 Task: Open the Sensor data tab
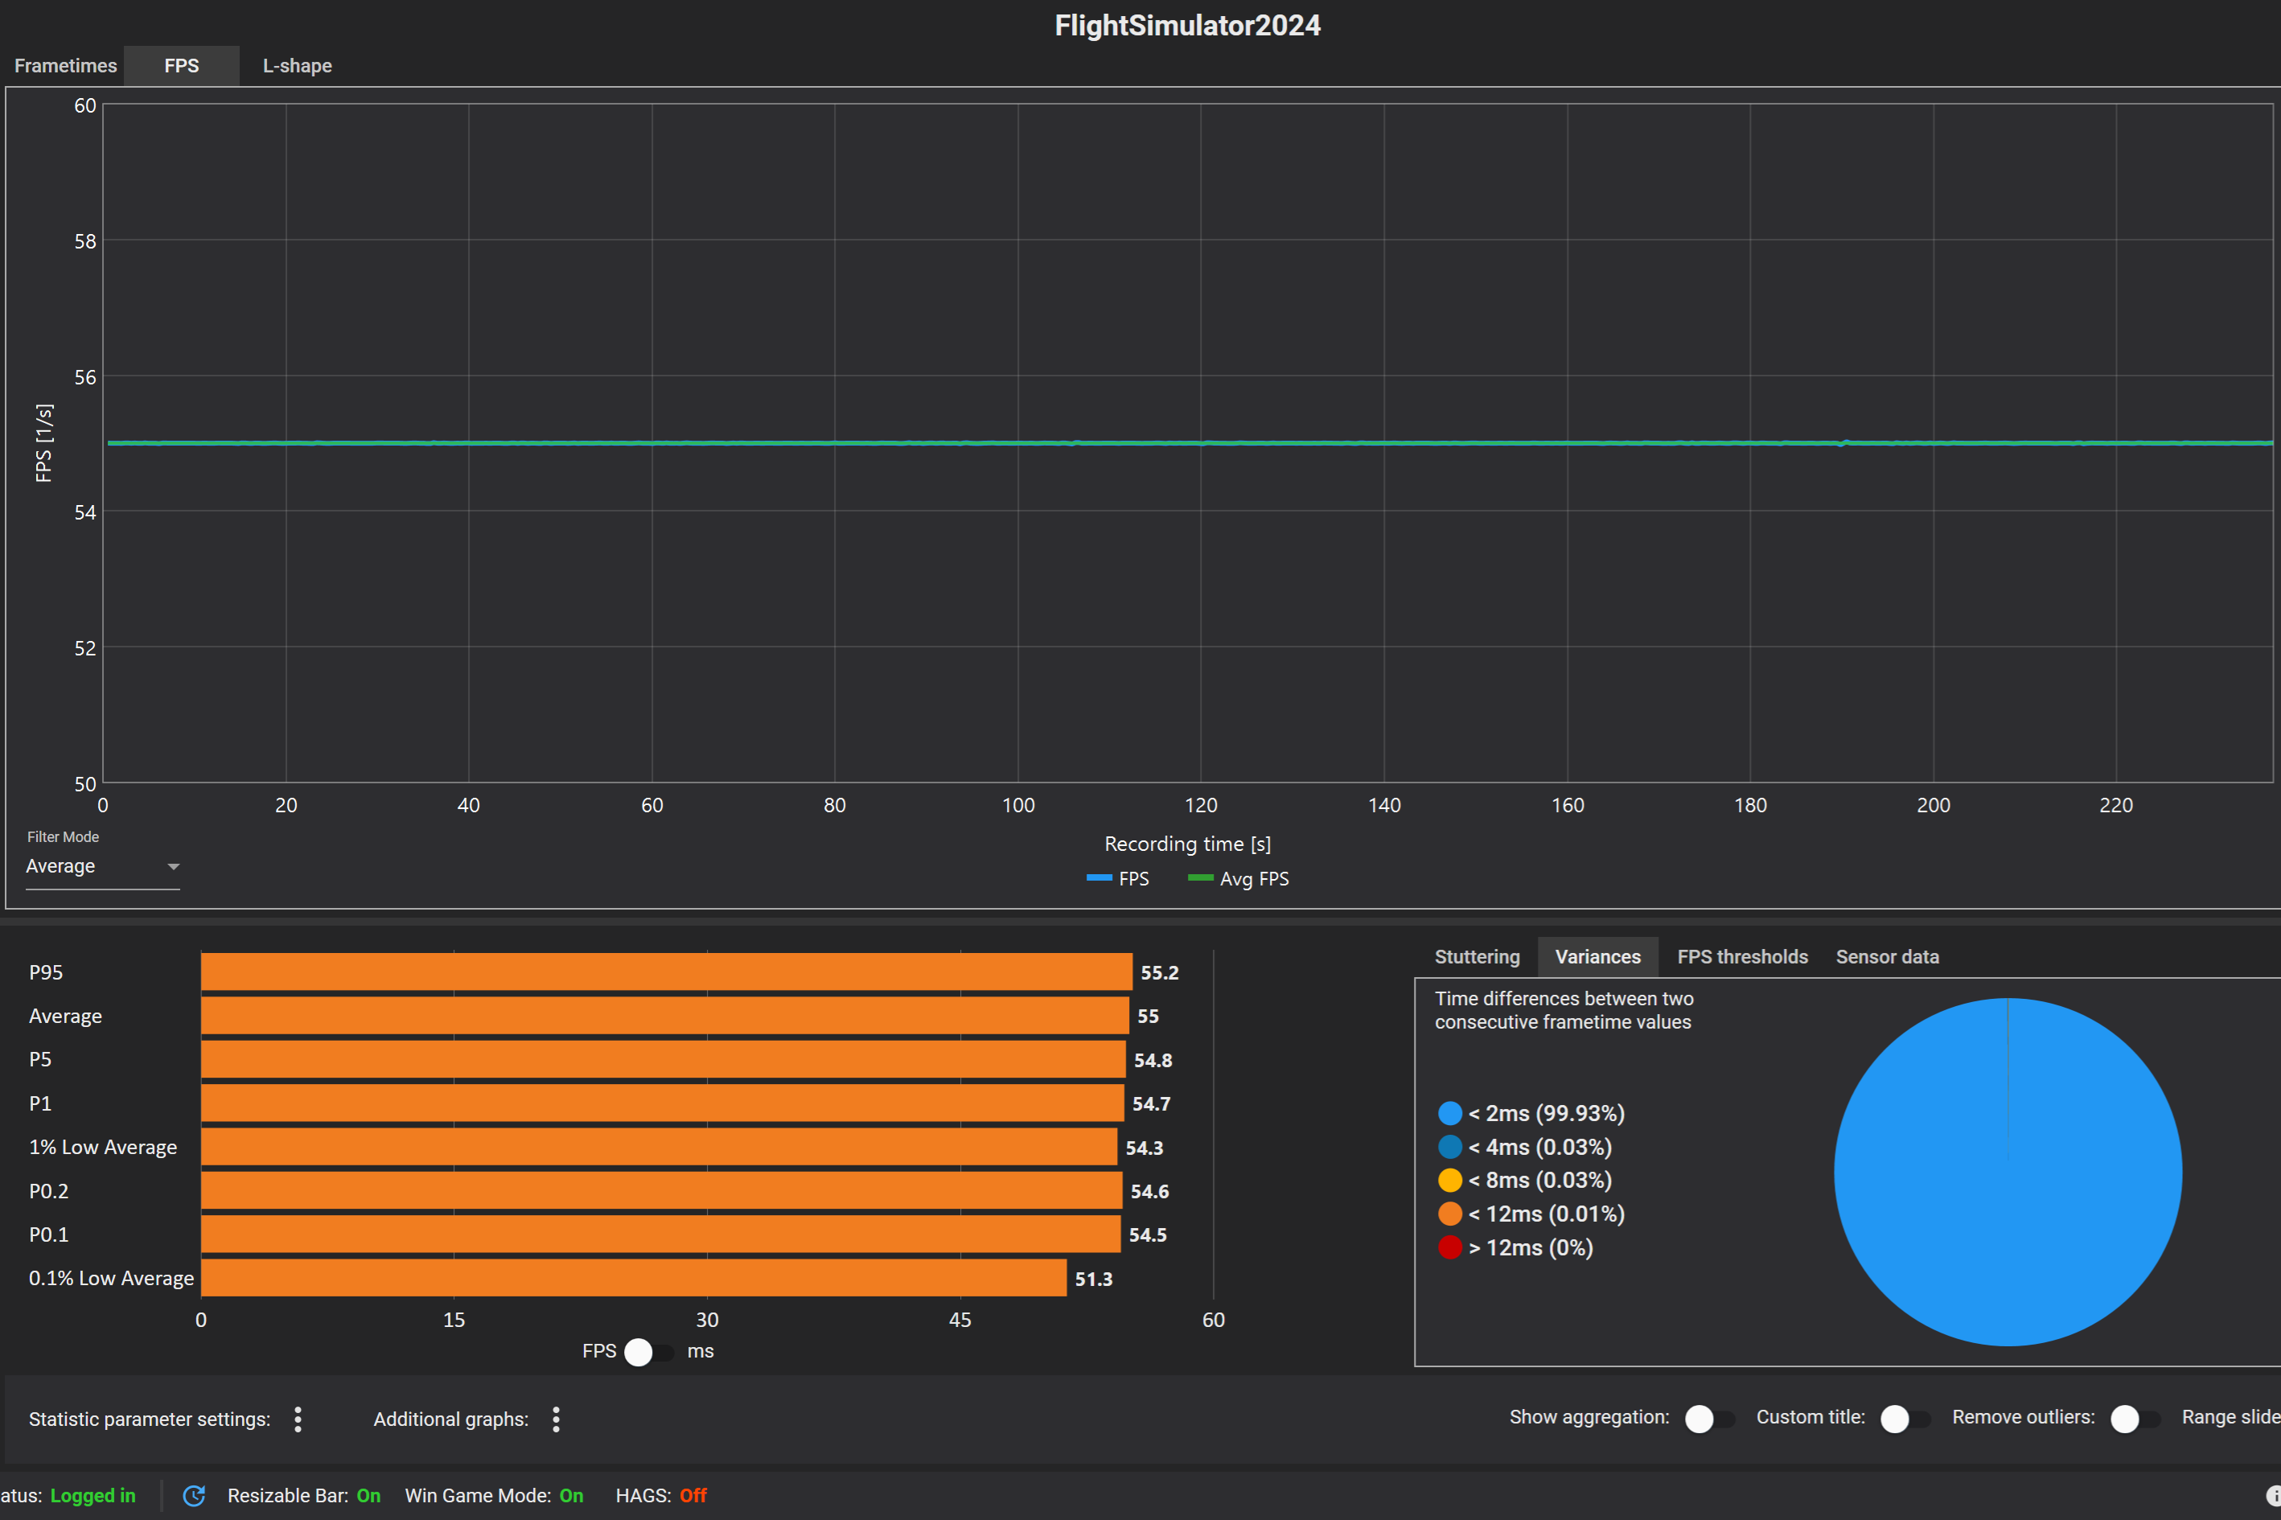[x=1886, y=957]
